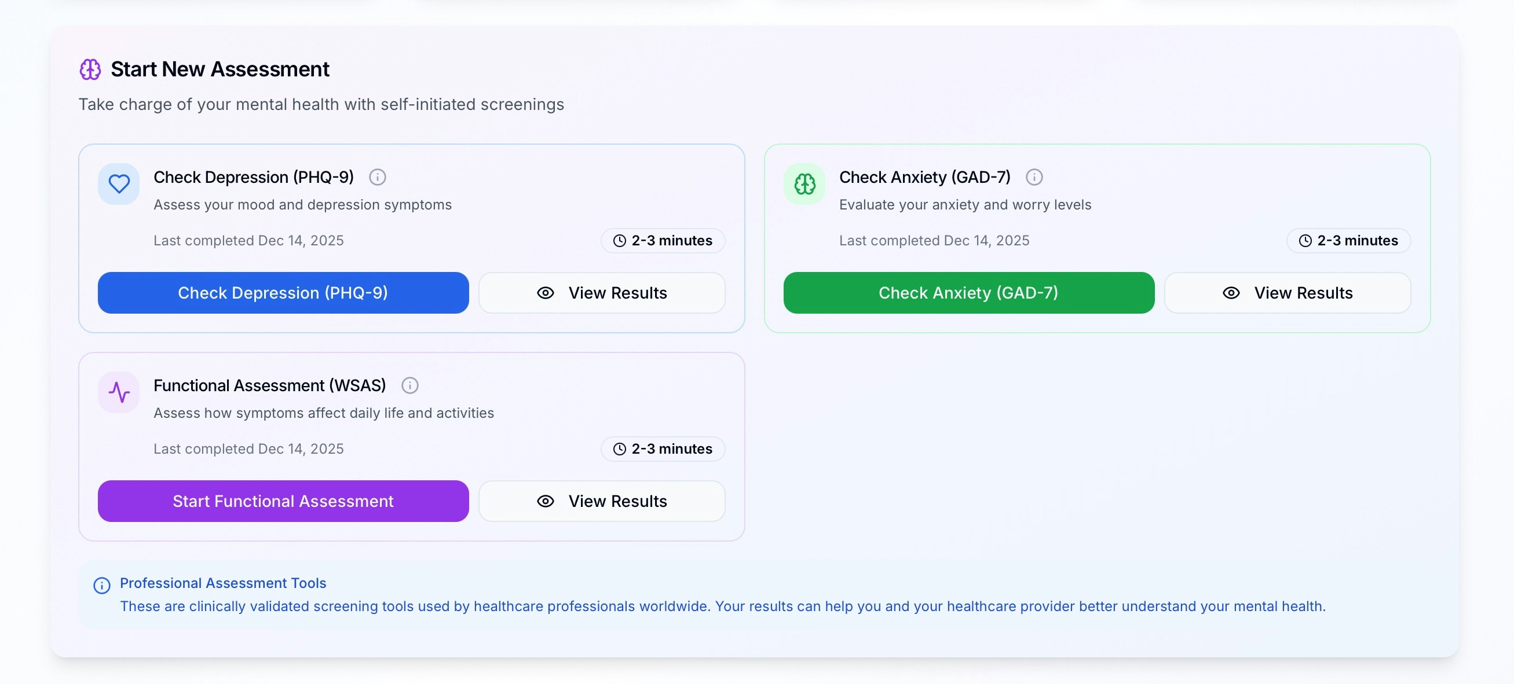Start the green Check Anxiety (GAD-7) assessment
Viewport: 1514px width, 684px height.
tap(968, 292)
